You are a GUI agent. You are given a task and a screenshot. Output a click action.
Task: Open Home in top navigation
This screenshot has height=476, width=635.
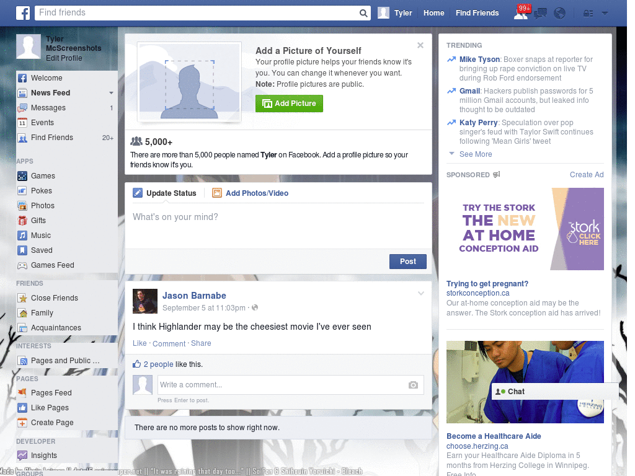point(433,13)
